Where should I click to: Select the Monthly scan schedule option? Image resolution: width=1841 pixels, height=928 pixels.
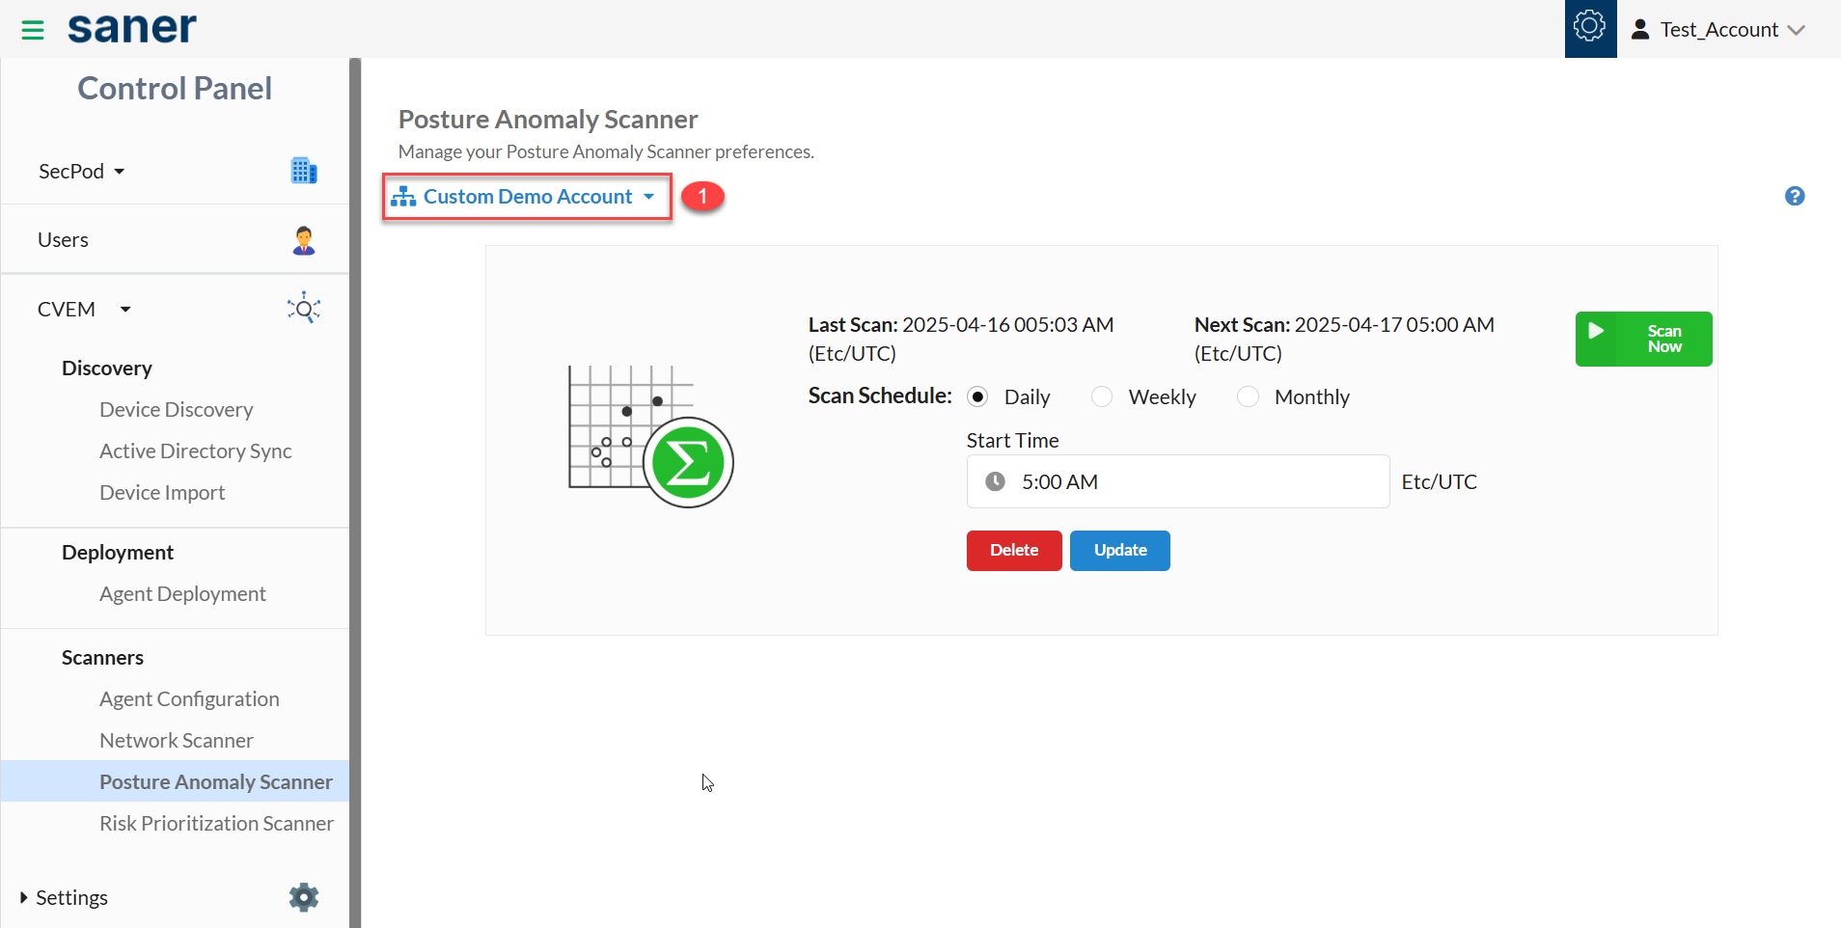pyautogui.click(x=1248, y=397)
